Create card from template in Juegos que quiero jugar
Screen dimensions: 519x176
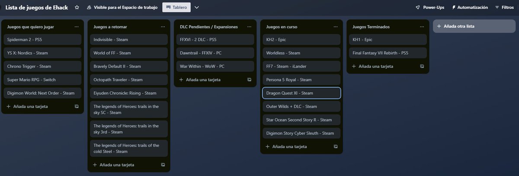(x=77, y=106)
